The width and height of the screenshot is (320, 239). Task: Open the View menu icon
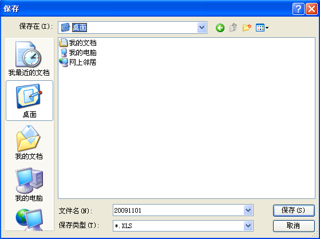262,28
